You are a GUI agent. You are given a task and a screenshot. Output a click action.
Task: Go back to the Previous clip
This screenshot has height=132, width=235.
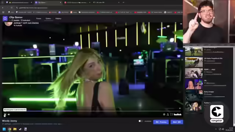pos(161,122)
